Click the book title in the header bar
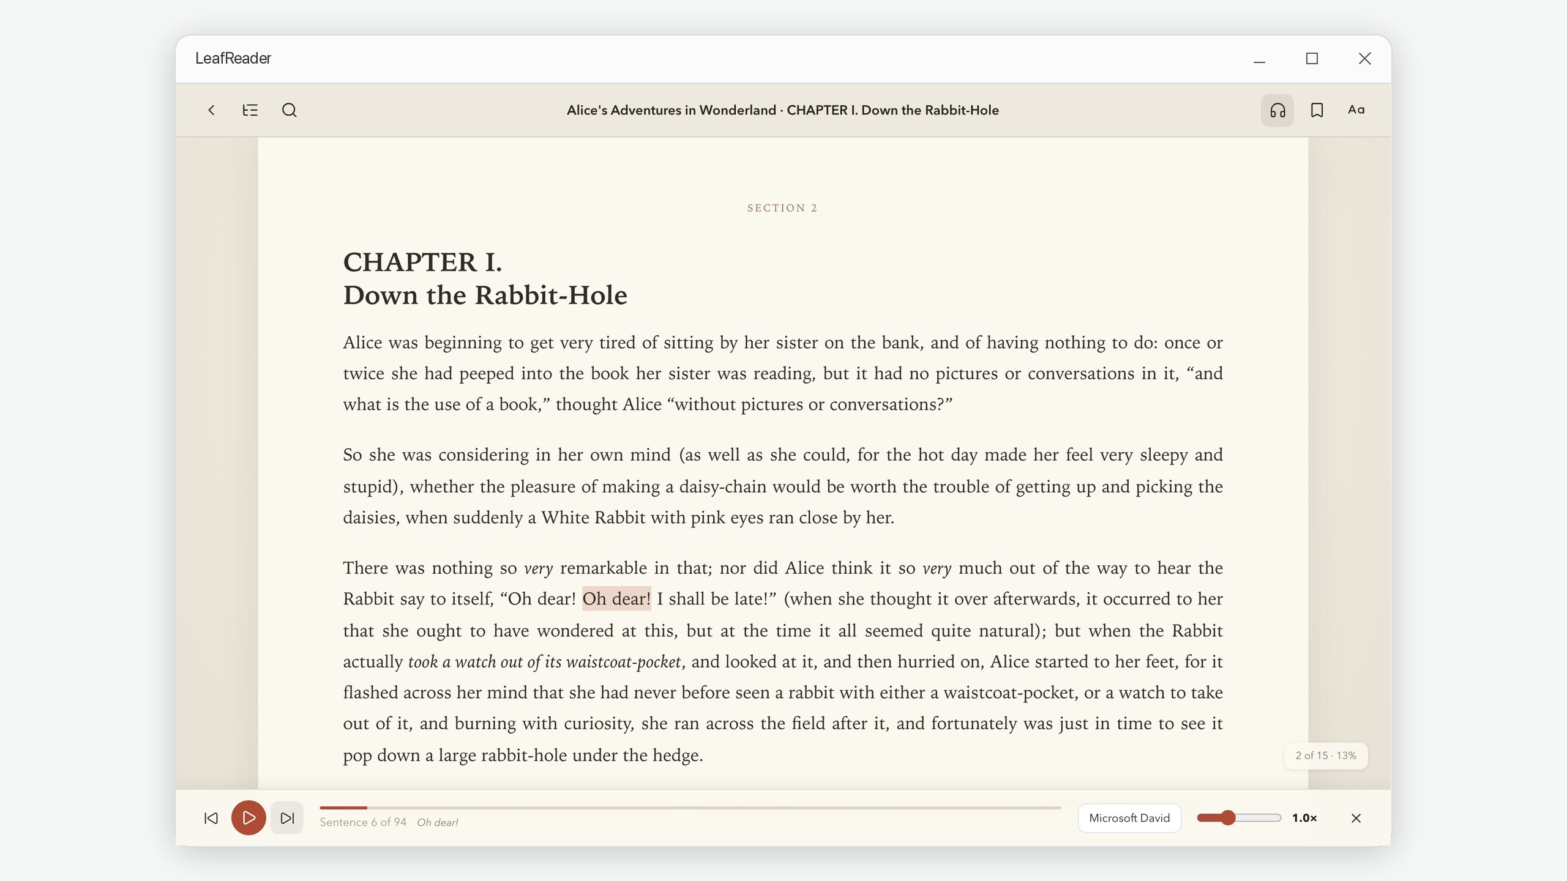The width and height of the screenshot is (1567, 881). pyautogui.click(x=783, y=110)
